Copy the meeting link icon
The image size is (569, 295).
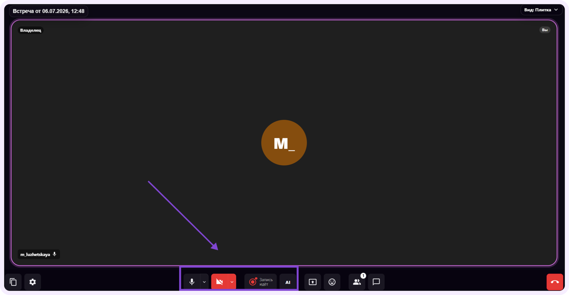(x=13, y=282)
